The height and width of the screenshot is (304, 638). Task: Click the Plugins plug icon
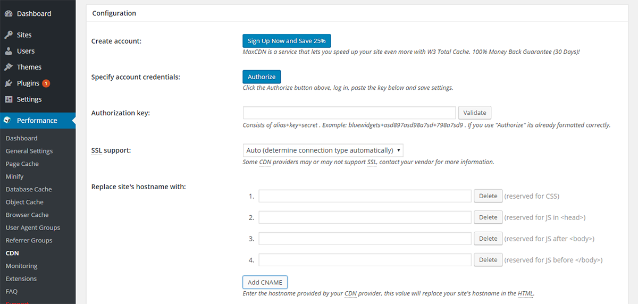tap(8, 83)
